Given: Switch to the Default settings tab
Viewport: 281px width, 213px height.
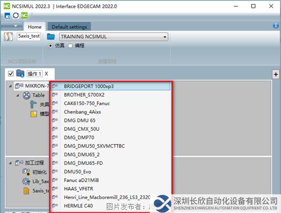Looking at the screenshot, I should point(69,27).
